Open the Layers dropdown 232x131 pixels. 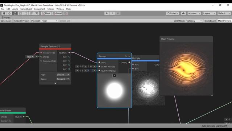pyautogui.click(x=209, y=13)
